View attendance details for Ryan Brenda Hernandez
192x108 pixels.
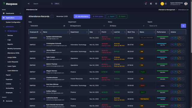coord(172,106)
